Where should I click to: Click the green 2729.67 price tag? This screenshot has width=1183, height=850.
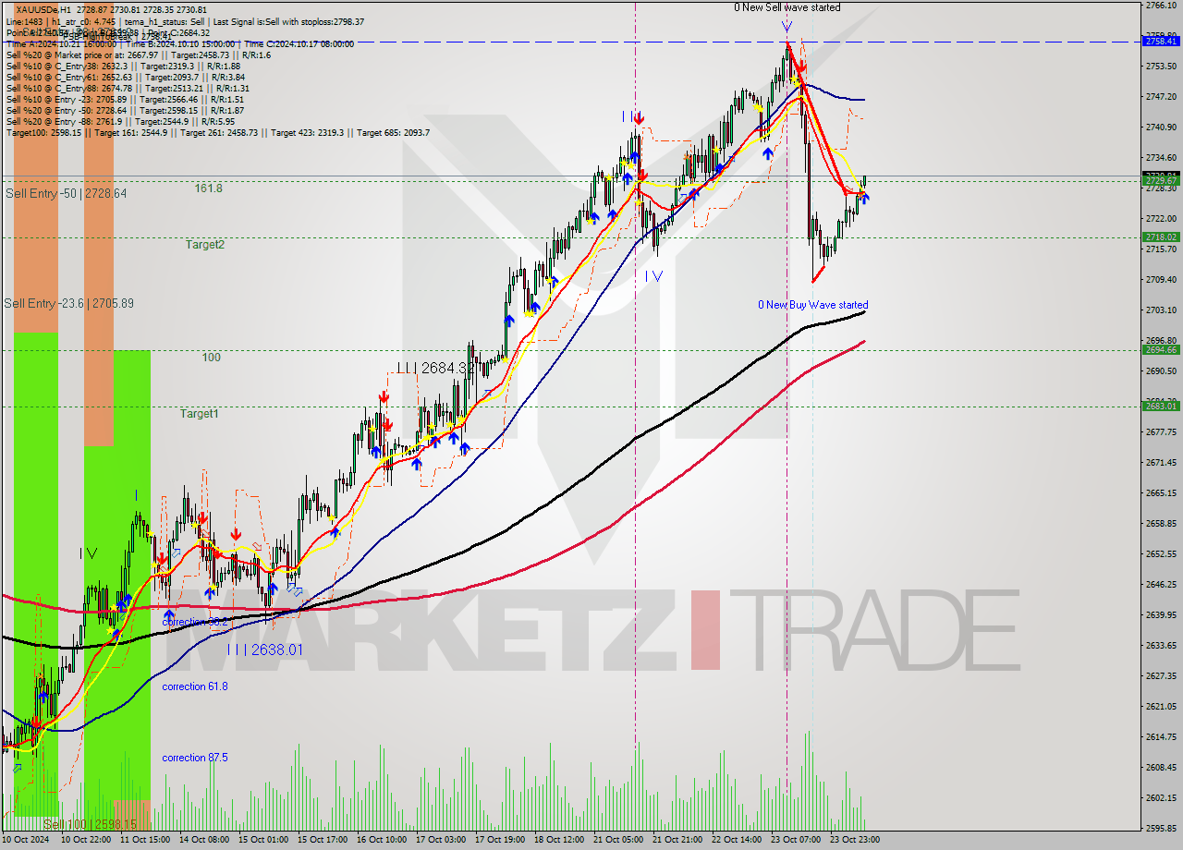(1162, 180)
